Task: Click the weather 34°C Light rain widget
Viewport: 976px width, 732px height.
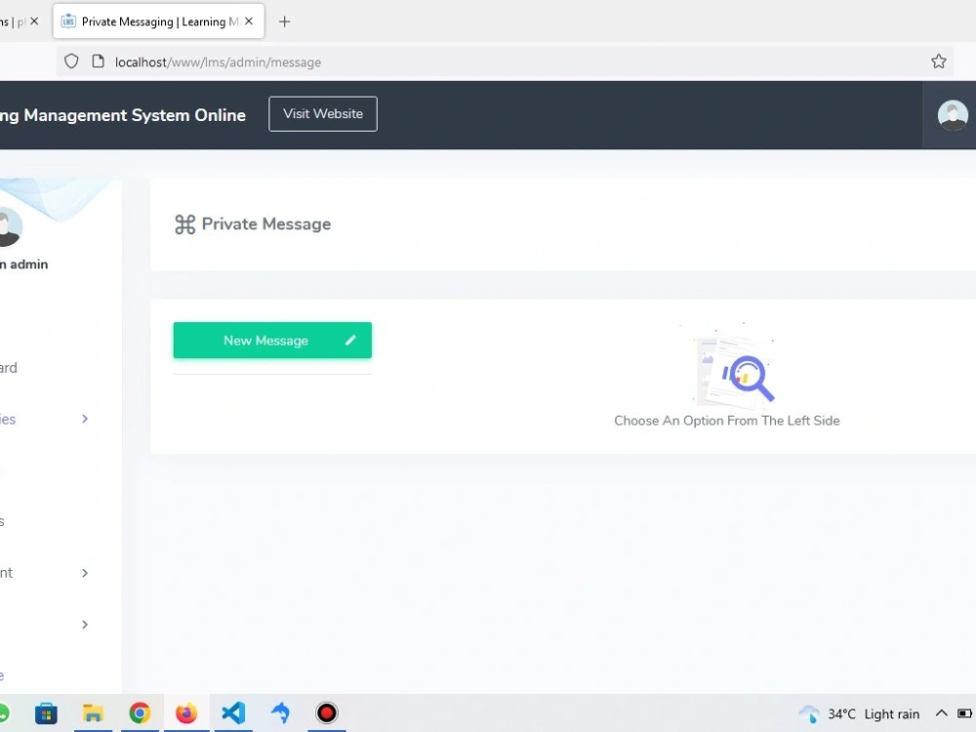Action: 859,714
